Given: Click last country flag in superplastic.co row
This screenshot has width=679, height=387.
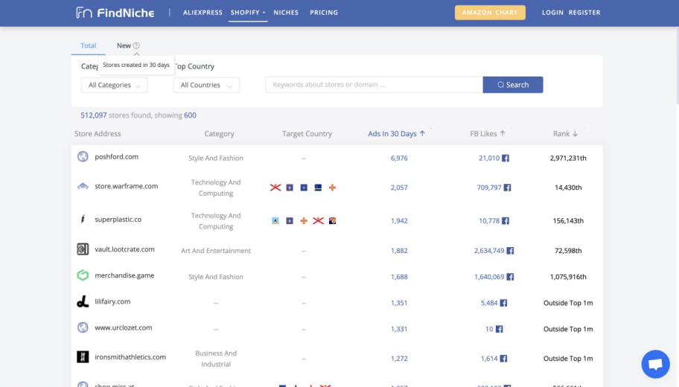Looking at the screenshot, I should 332,221.
